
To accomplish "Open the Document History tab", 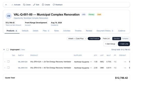I will point(105,31).
